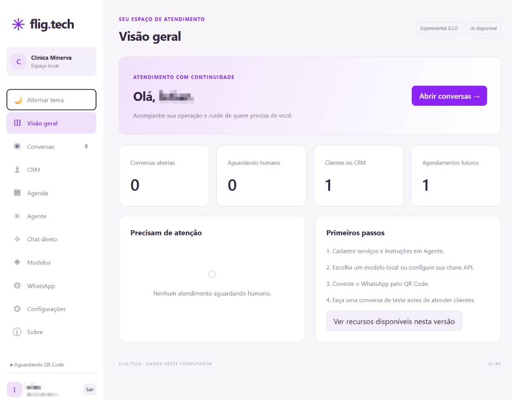Click the flig.tech asterisk logo icon
Screen dimensions: 512x400
(18, 25)
